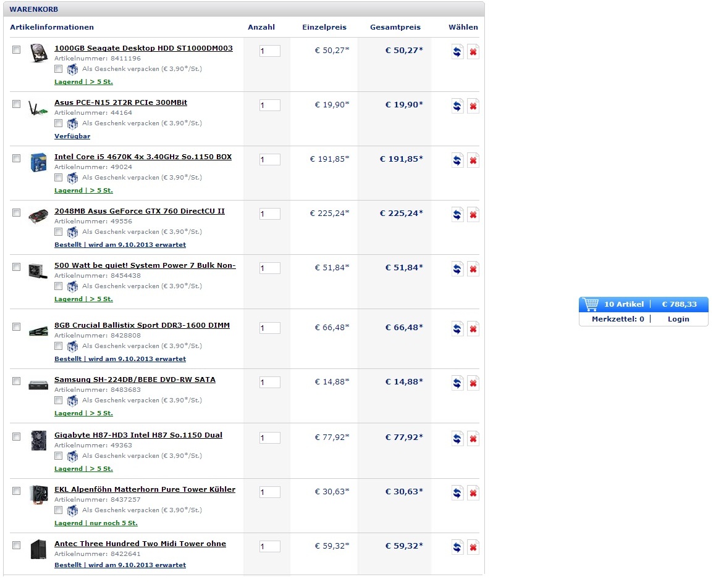Viewport: 716px width, 585px height.
Task: Refresh the EKL Alpenföhn Matterhorn row
Action: (457, 492)
